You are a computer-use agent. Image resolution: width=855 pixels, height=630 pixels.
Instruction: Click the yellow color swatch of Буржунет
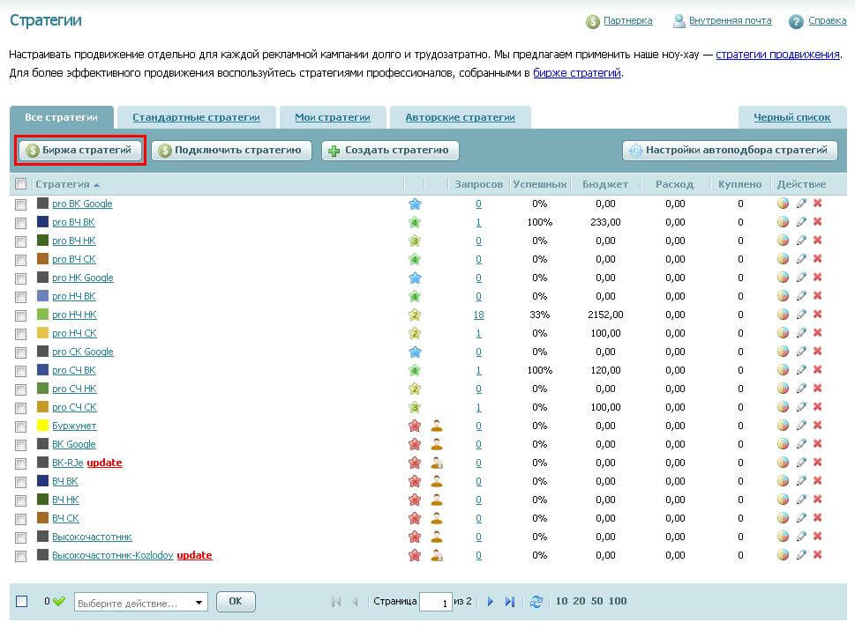coord(42,426)
